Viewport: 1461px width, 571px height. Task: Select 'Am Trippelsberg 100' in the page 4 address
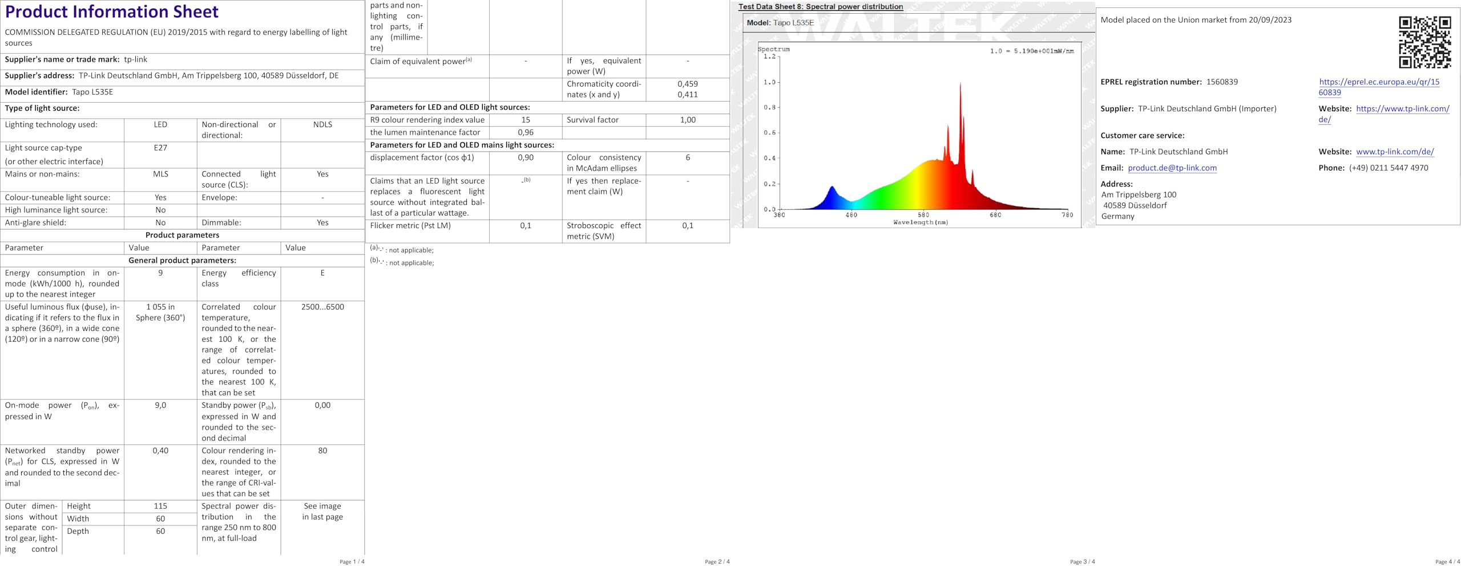point(1139,195)
